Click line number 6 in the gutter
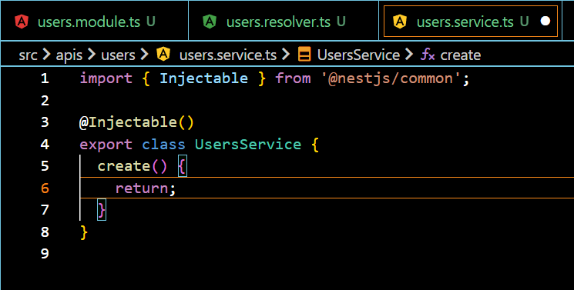This screenshot has width=574, height=290. click(x=45, y=188)
